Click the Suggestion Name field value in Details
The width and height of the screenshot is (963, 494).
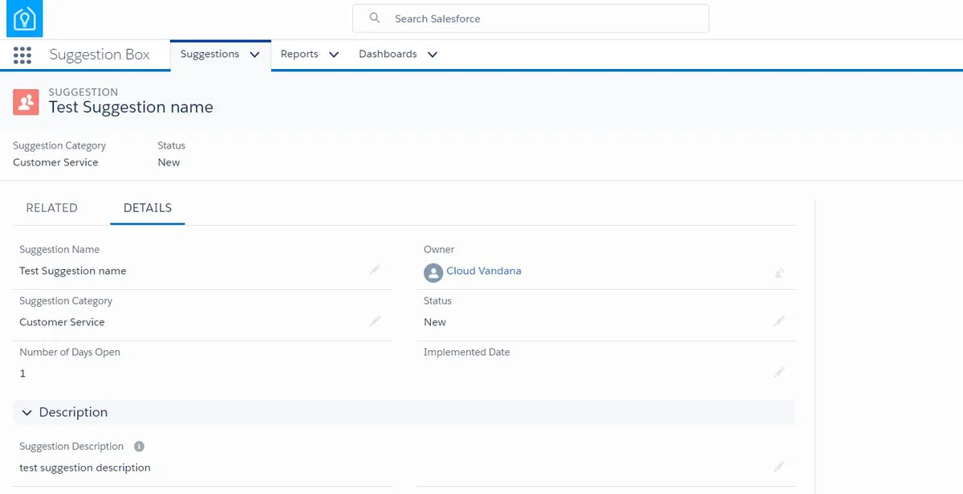(x=73, y=271)
